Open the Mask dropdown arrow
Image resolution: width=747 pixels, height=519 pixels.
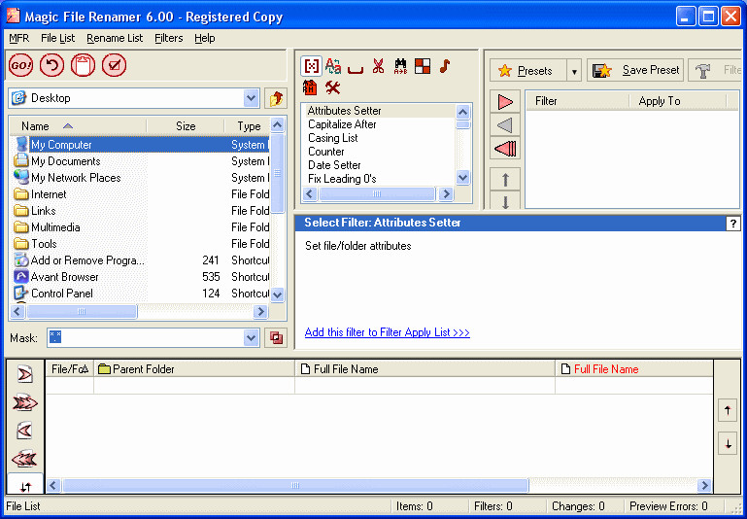pyautogui.click(x=251, y=338)
